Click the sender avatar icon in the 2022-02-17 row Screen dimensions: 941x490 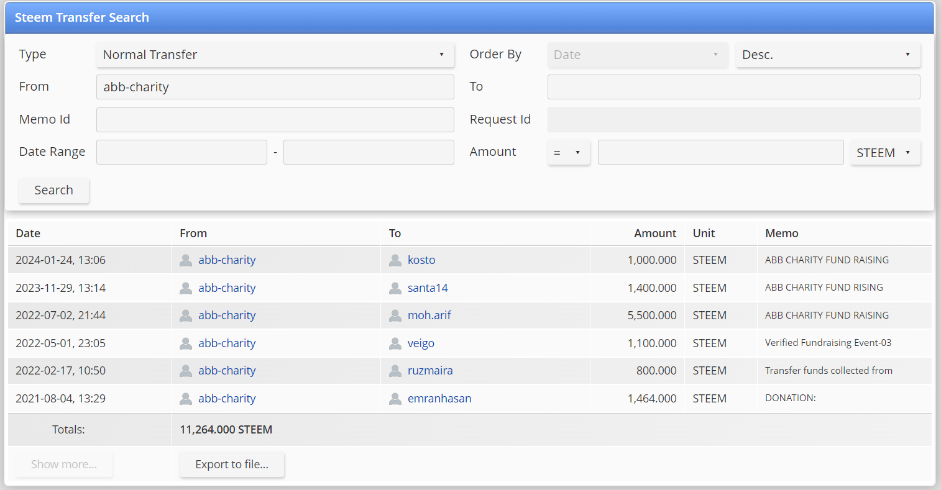186,371
